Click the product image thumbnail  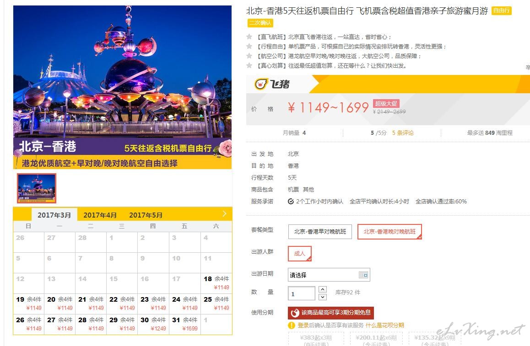coord(37,188)
